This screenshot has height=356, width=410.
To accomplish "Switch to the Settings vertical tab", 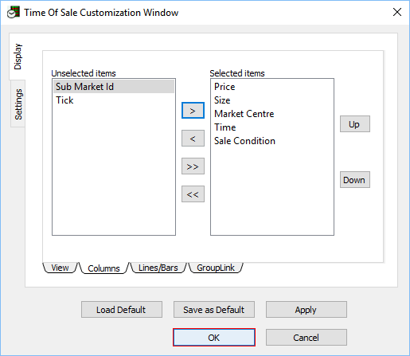I will click(x=18, y=104).
